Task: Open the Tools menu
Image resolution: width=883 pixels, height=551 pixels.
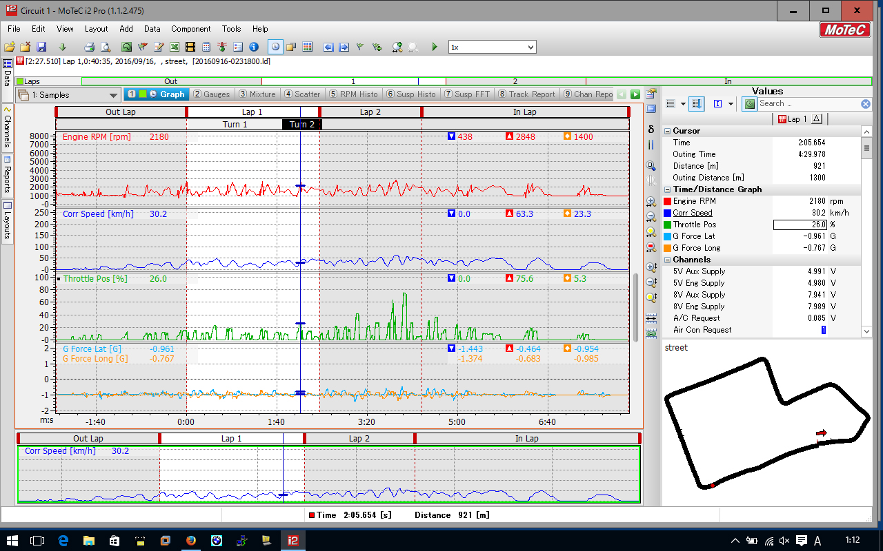Action: [232, 29]
